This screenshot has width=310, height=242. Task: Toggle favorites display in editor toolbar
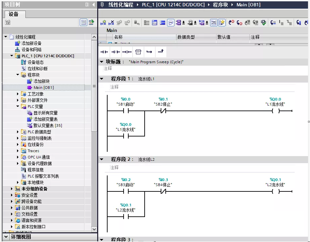(x=222, y=23)
